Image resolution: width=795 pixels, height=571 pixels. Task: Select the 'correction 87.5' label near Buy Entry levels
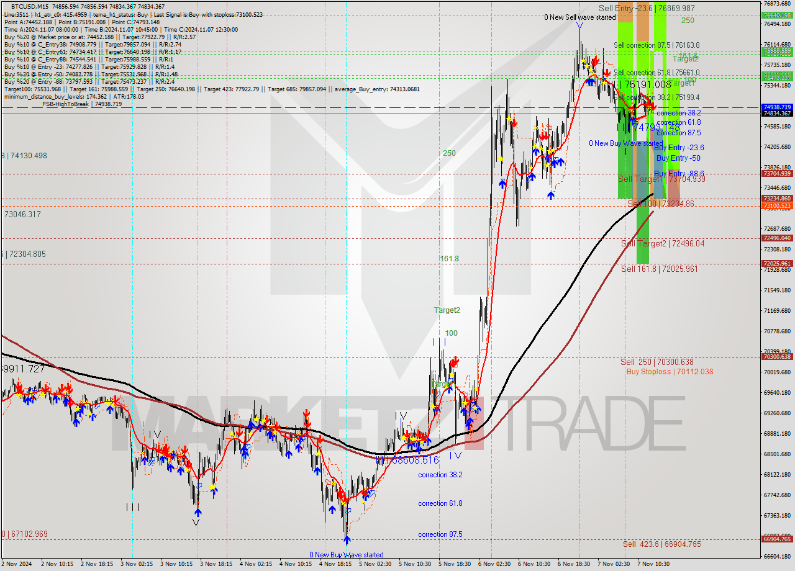(x=679, y=133)
